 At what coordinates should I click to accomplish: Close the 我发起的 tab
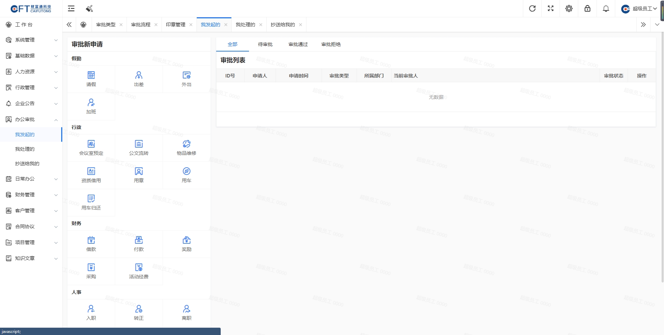226,25
